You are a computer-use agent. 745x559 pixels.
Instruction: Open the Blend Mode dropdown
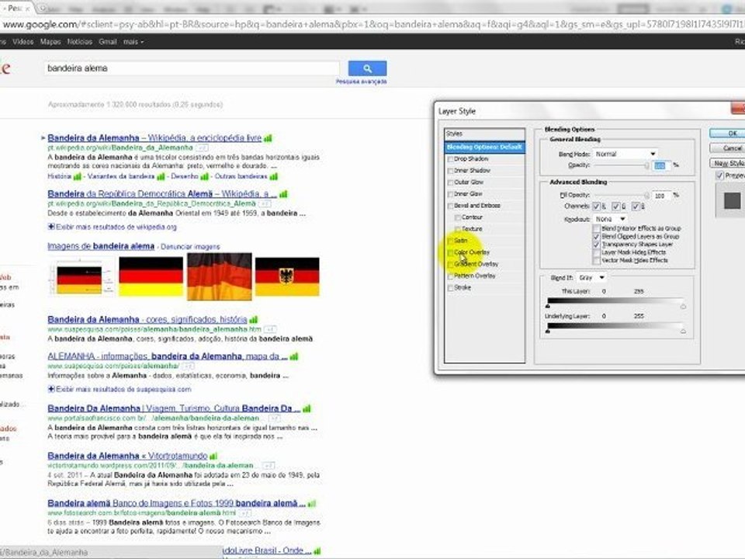(x=625, y=154)
